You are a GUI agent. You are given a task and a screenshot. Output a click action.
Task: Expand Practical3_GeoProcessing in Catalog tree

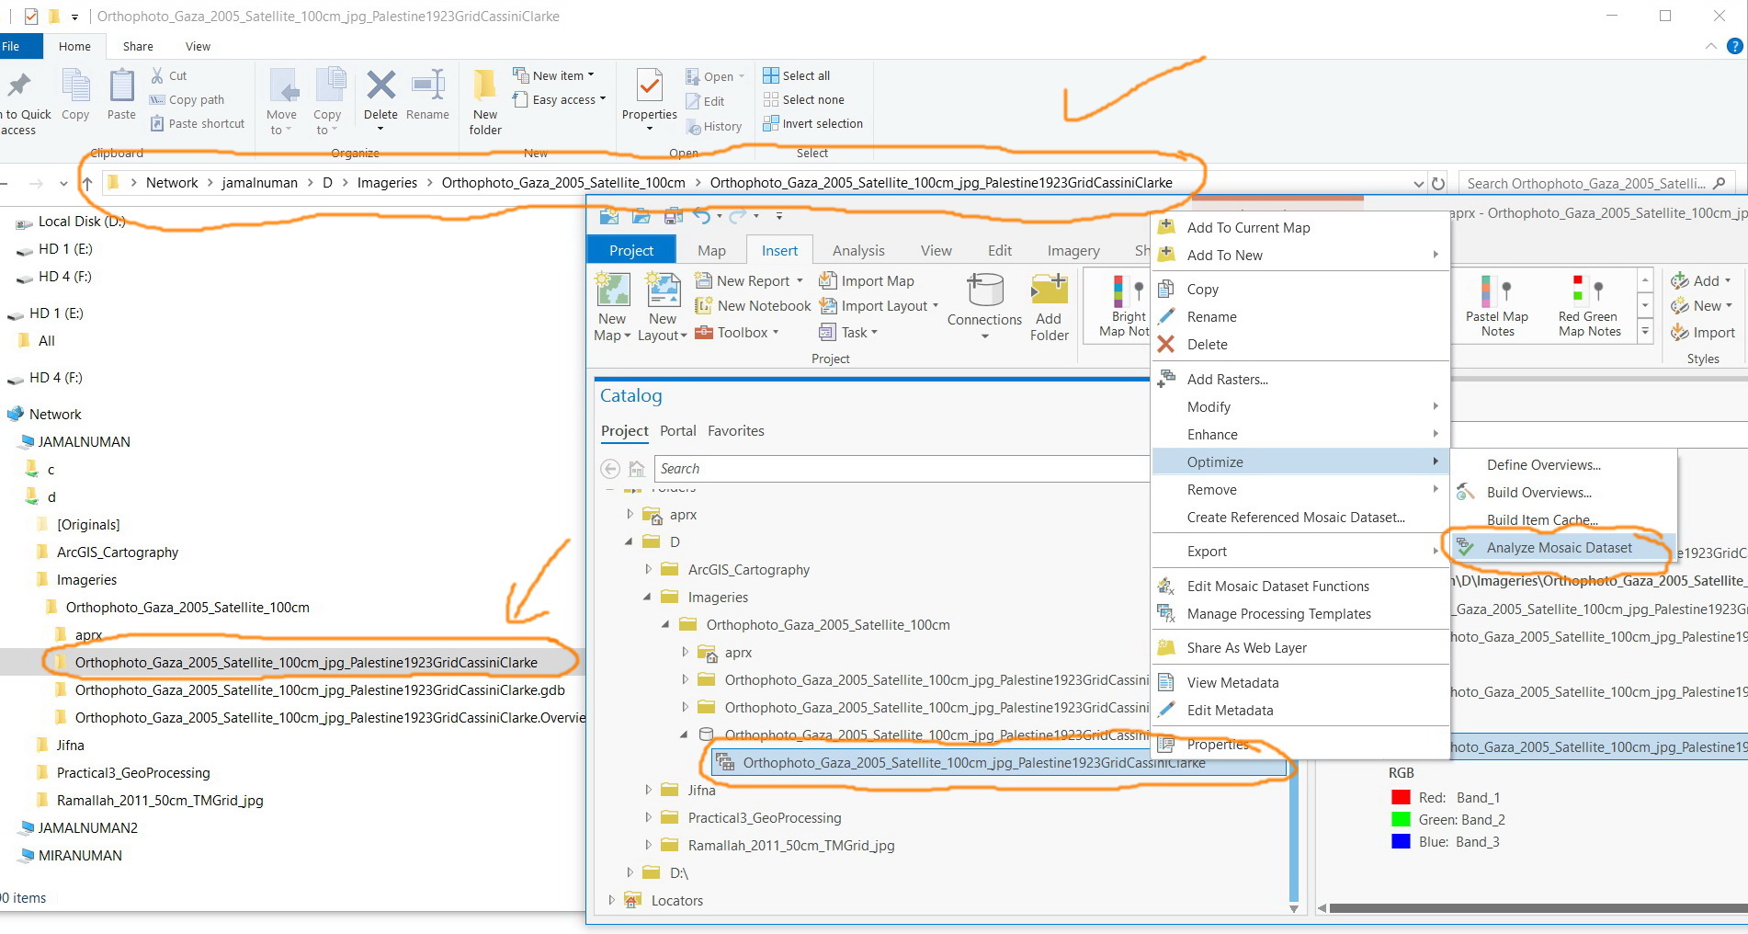[648, 817]
